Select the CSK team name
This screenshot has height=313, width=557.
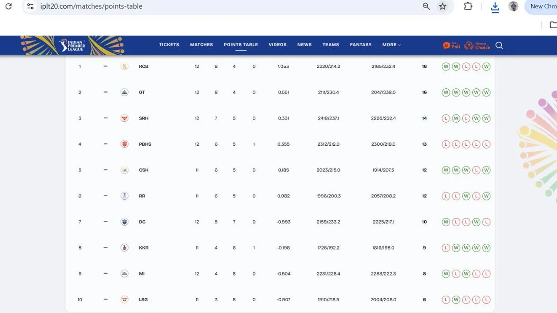144,170
